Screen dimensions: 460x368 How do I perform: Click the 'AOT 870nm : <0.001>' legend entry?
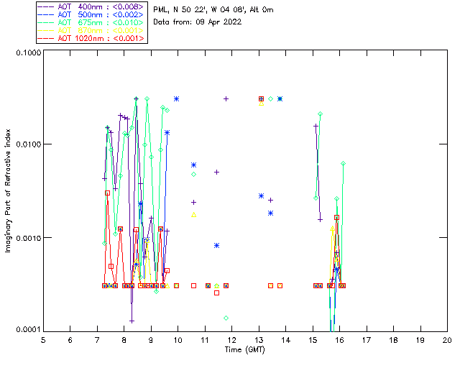click(92, 30)
